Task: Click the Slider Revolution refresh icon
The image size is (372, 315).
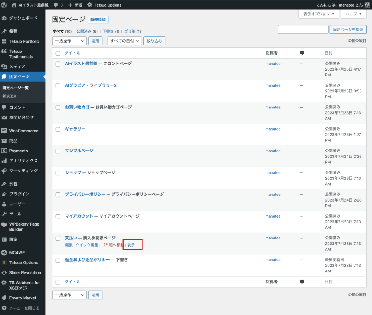Action: coord(4,272)
